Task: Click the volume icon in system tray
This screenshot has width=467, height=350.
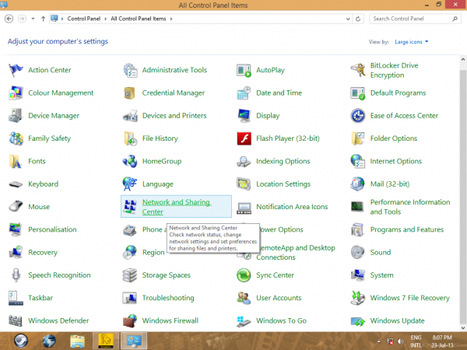Action: point(401,341)
